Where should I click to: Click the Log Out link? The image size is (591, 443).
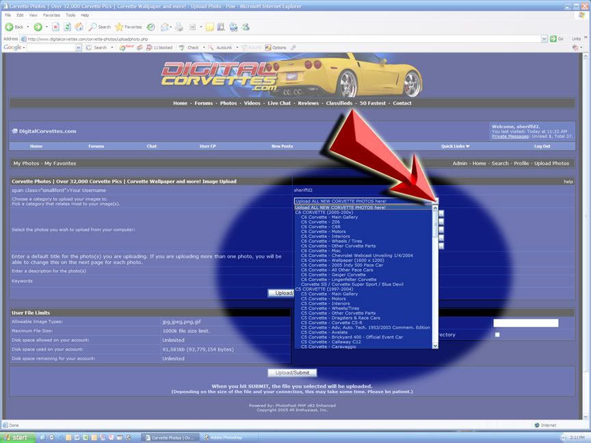coord(542,146)
